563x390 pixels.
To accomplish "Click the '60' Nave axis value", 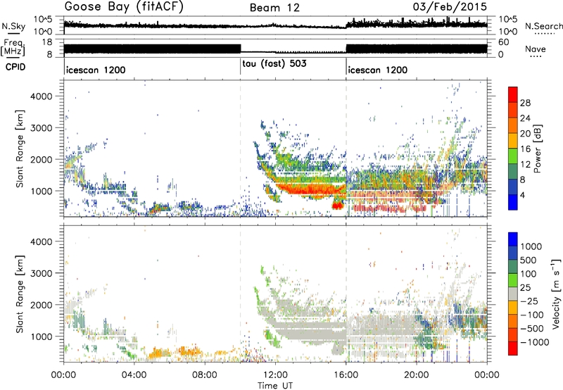I will 503,42.
